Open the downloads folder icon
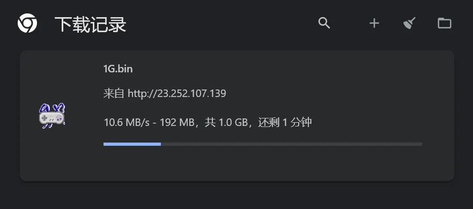This screenshot has height=209, width=473. point(445,23)
